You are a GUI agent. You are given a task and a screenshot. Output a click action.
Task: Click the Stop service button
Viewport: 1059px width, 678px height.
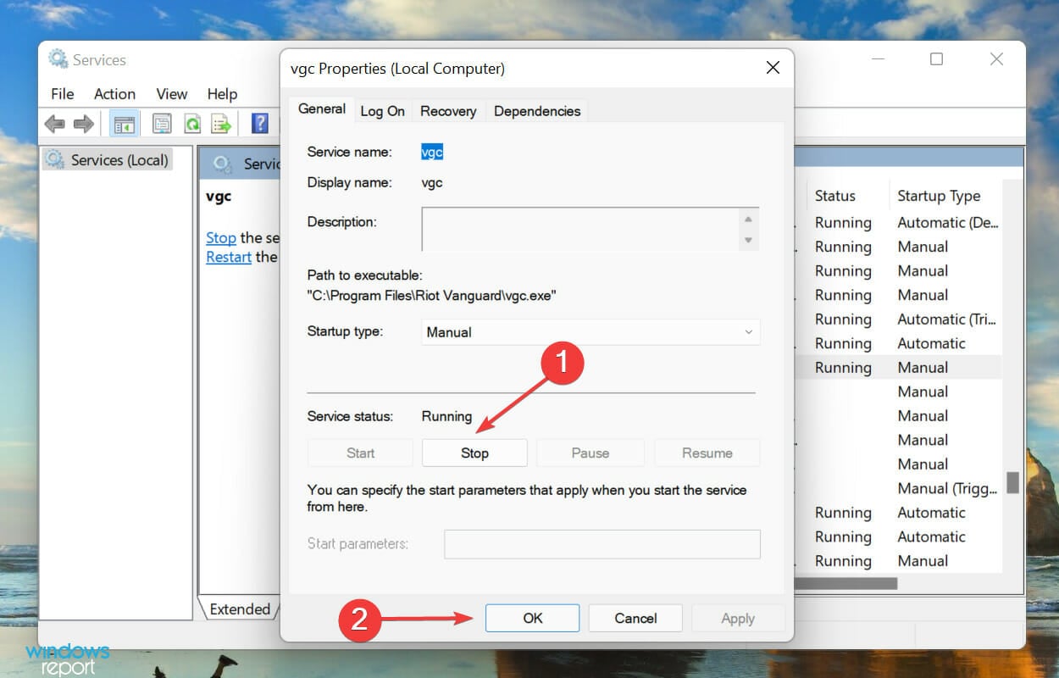(x=474, y=453)
